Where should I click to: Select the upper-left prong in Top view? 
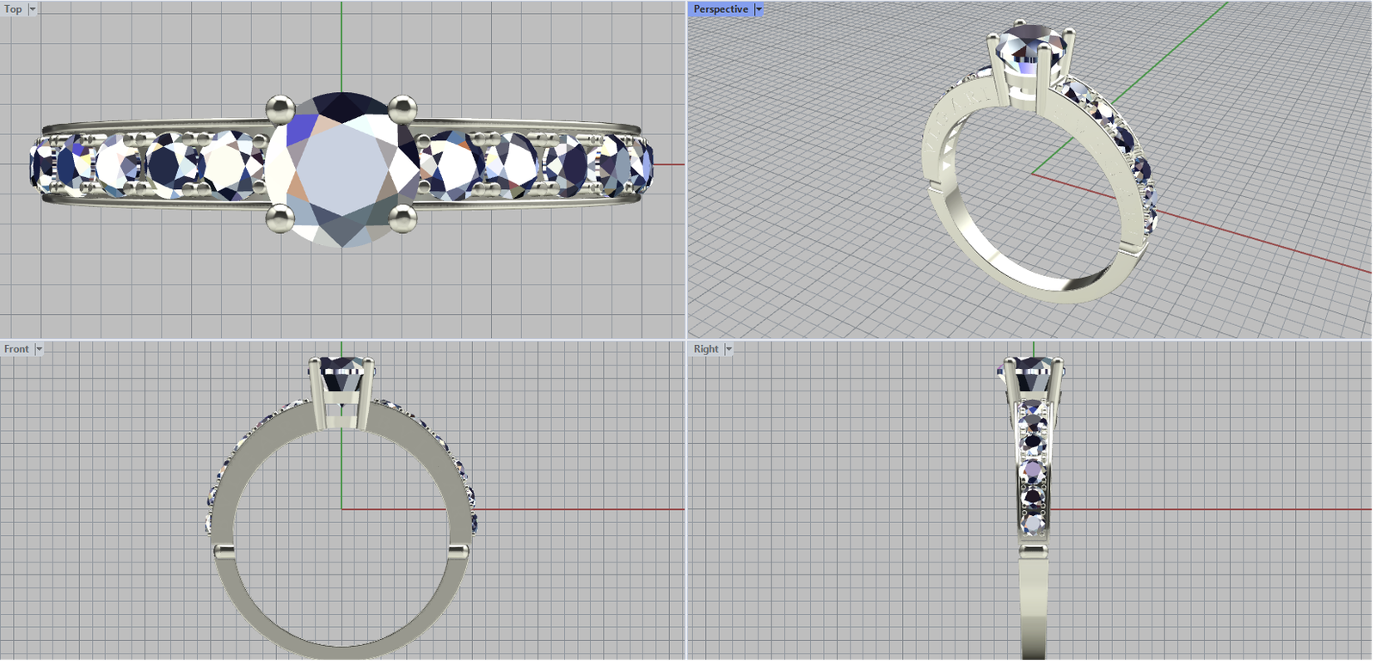[x=279, y=108]
